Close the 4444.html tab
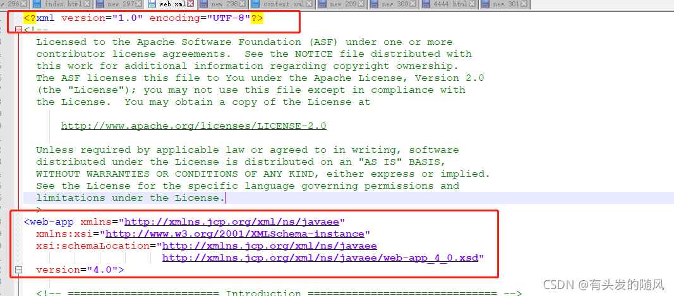Screen dimensions: 674x296 coord(473,4)
